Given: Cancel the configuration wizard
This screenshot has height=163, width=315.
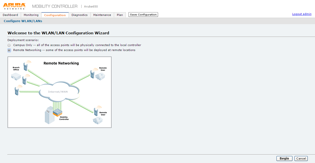Looking at the screenshot, I should point(301,159).
